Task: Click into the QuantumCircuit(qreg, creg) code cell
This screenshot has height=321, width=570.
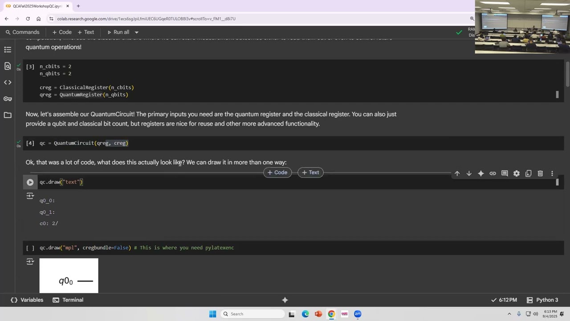Action: tap(294, 143)
